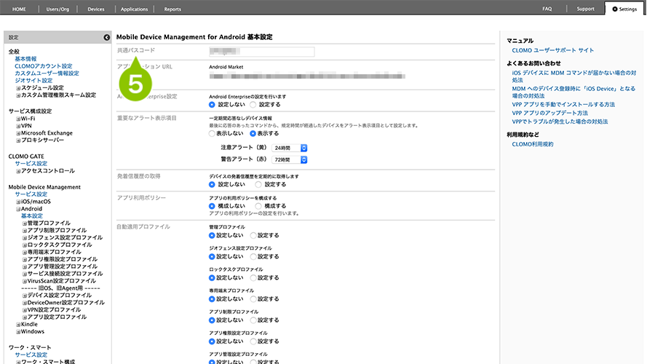
Task: Expand DeviceOwner設定プロファイル node
Action: point(24,303)
